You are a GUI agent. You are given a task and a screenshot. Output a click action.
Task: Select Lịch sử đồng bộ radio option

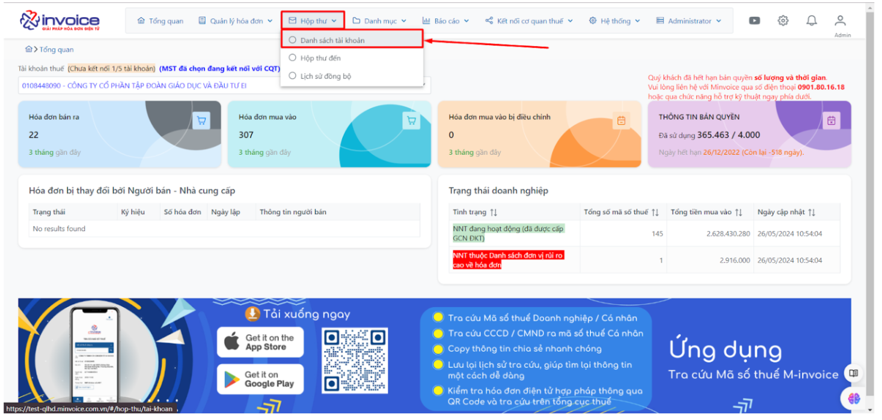point(293,76)
